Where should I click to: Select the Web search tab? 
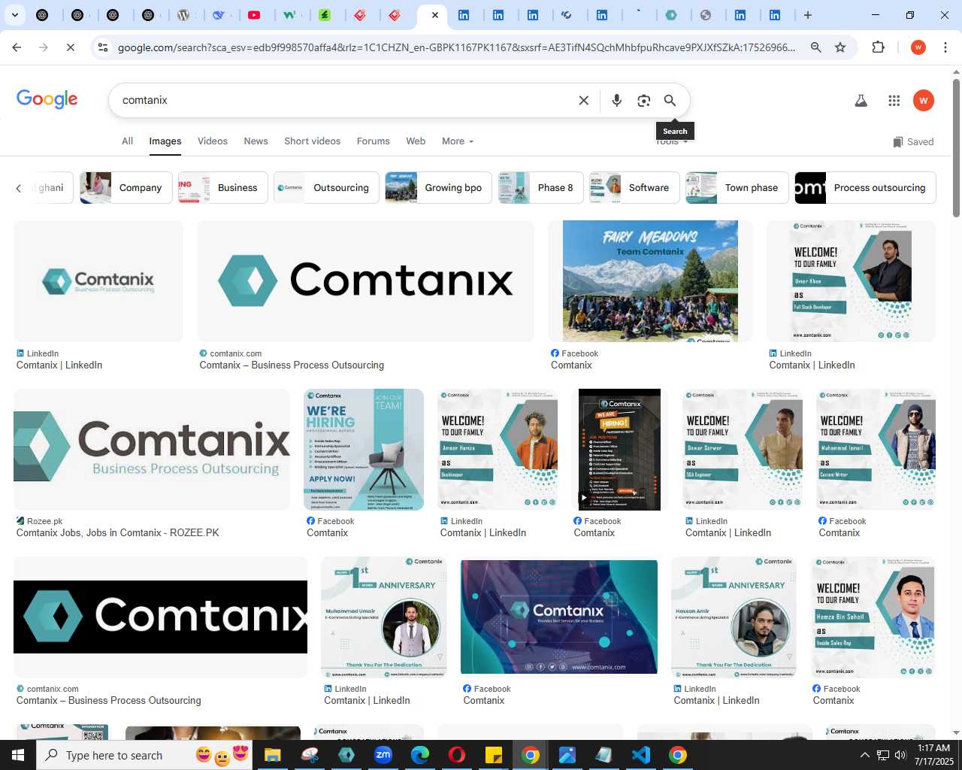pyautogui.click(x=416, y=141)
